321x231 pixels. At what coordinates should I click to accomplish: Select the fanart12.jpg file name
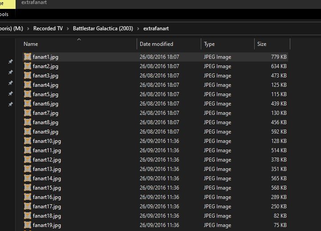pyautogui.click(x=46, y=160)
